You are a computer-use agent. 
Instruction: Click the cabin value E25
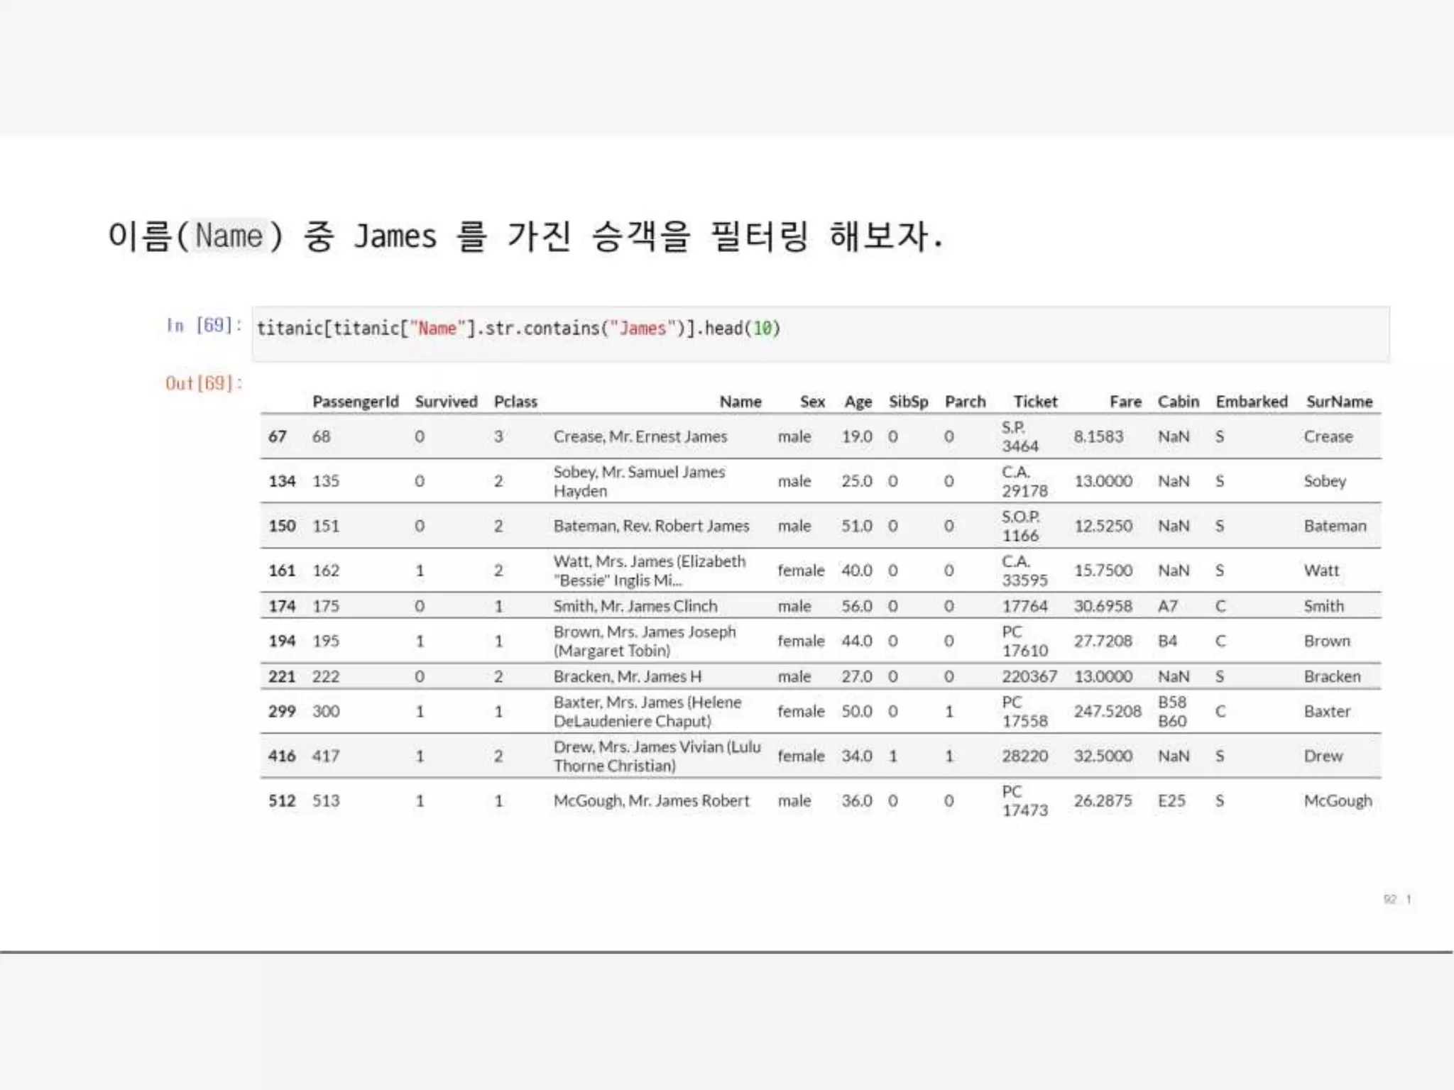coord(1171,800)
